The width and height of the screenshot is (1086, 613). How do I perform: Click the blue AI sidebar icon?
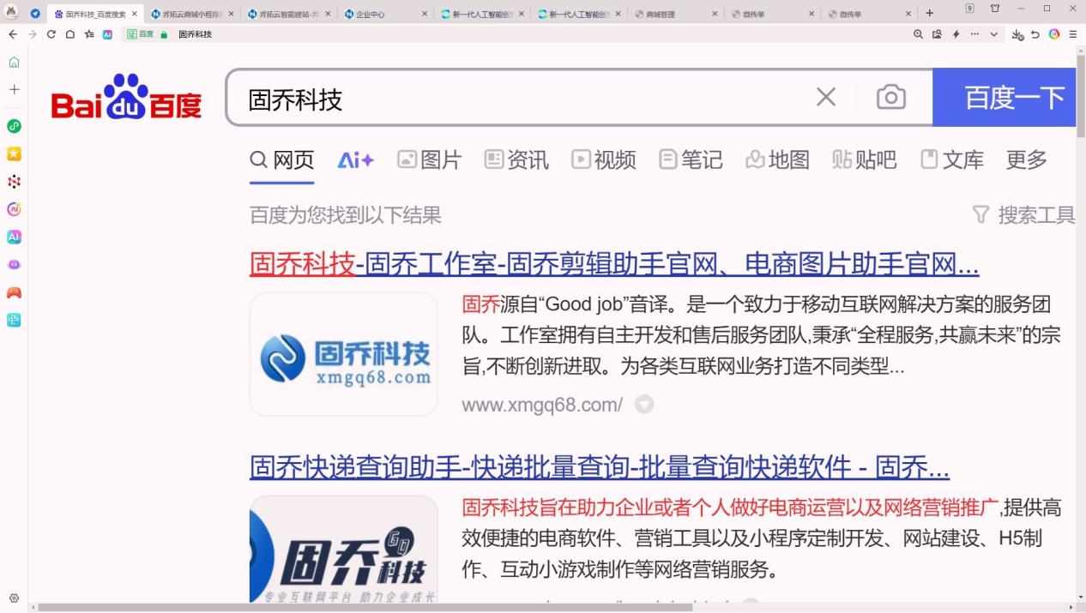click(14, 237)
